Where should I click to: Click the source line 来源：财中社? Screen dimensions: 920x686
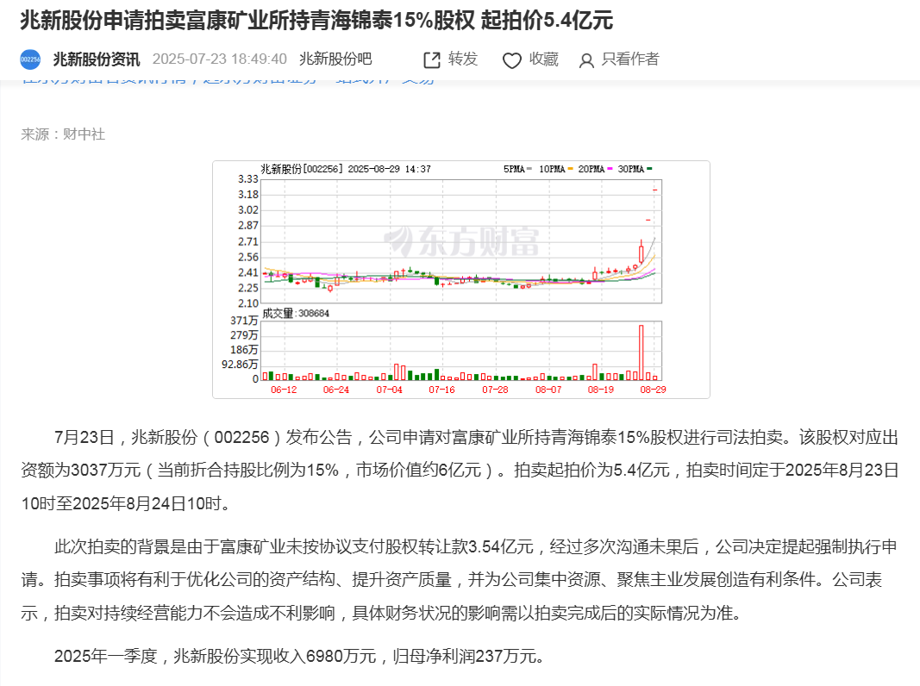(63, 134)
